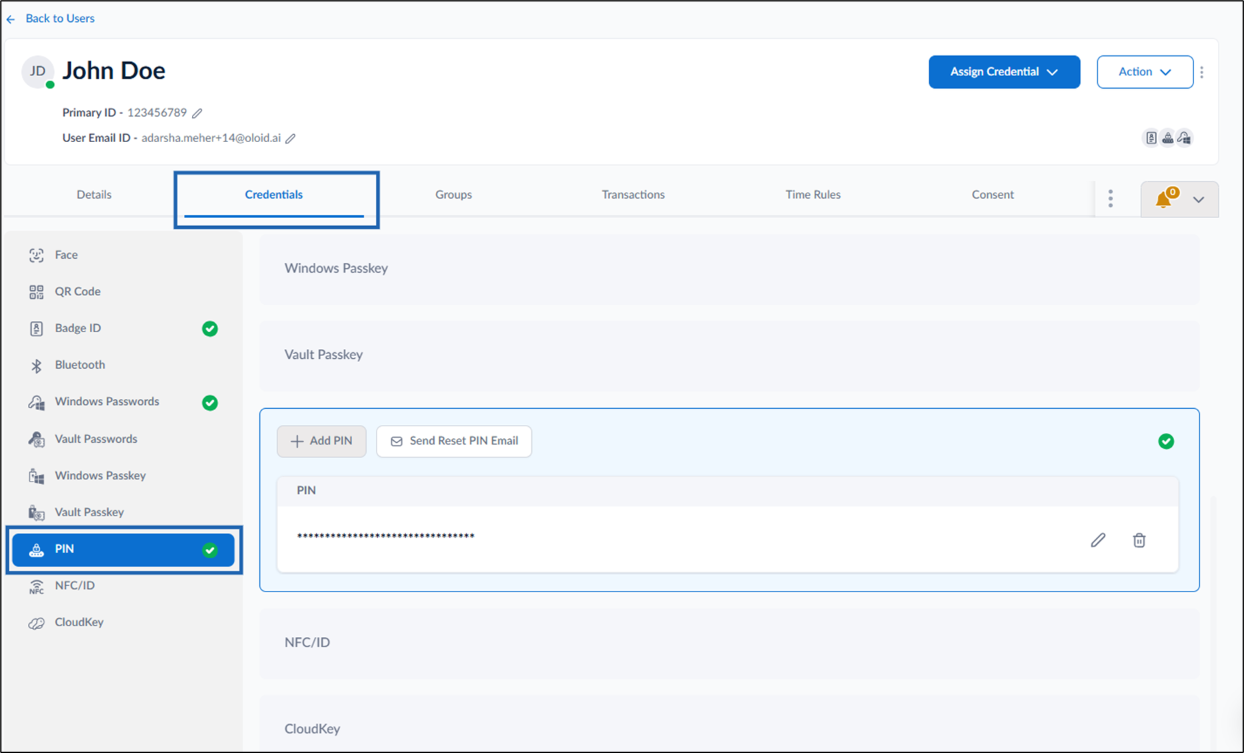Click the Badge ID icon in the header
The height and width of the screenshot is (753, 1244).
[1151, 138]
